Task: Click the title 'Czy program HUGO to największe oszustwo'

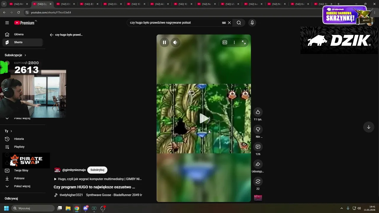Action: pyautogui.click(x=94, y=187)
